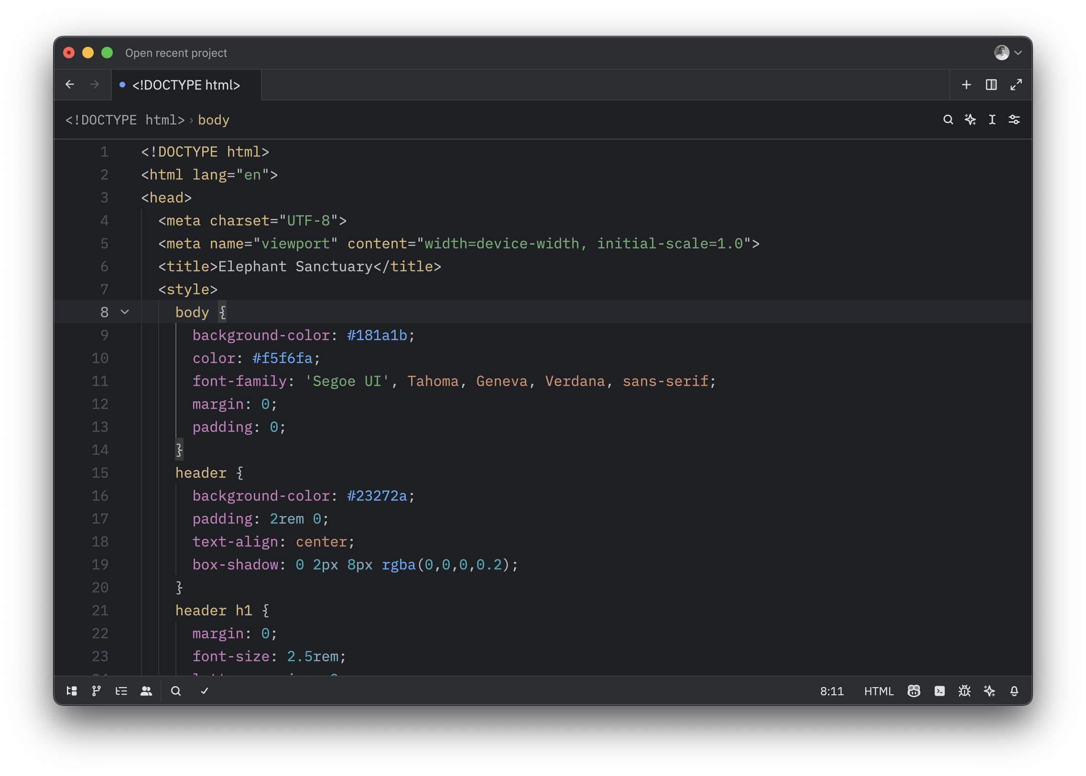Click the viewport attribute value

point(295,244)
